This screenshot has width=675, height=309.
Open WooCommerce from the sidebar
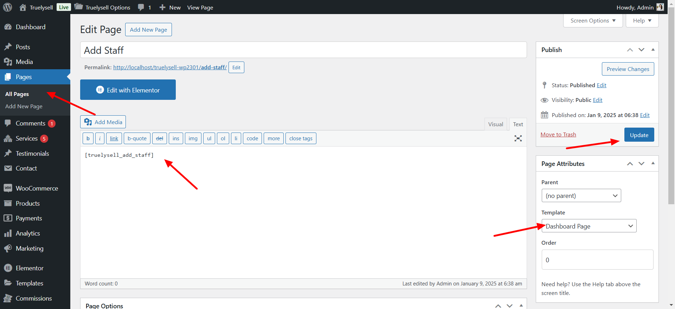(37, 188)
